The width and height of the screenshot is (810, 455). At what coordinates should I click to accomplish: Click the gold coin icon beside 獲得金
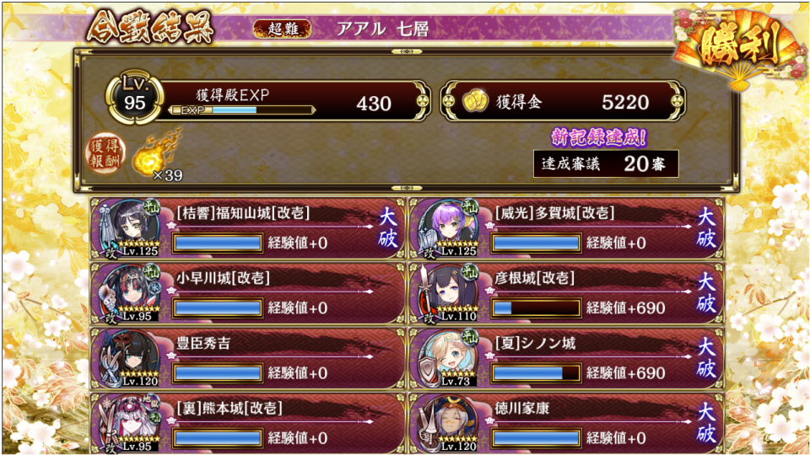click(x=475, y=101)
